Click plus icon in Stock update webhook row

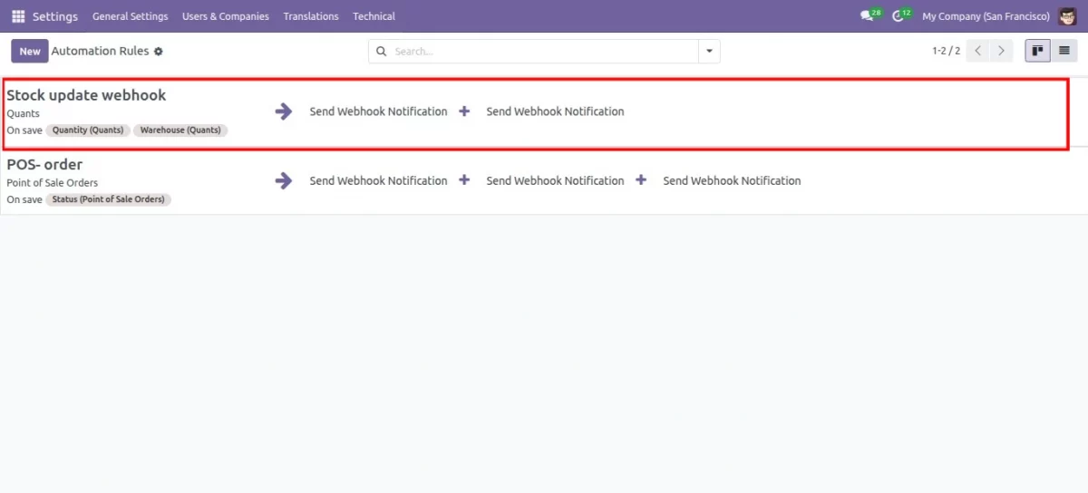[464, 111]
